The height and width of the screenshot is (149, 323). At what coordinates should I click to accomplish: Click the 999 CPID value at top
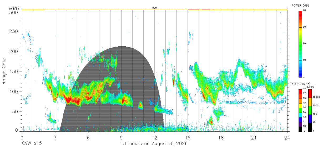pos(155,8)
